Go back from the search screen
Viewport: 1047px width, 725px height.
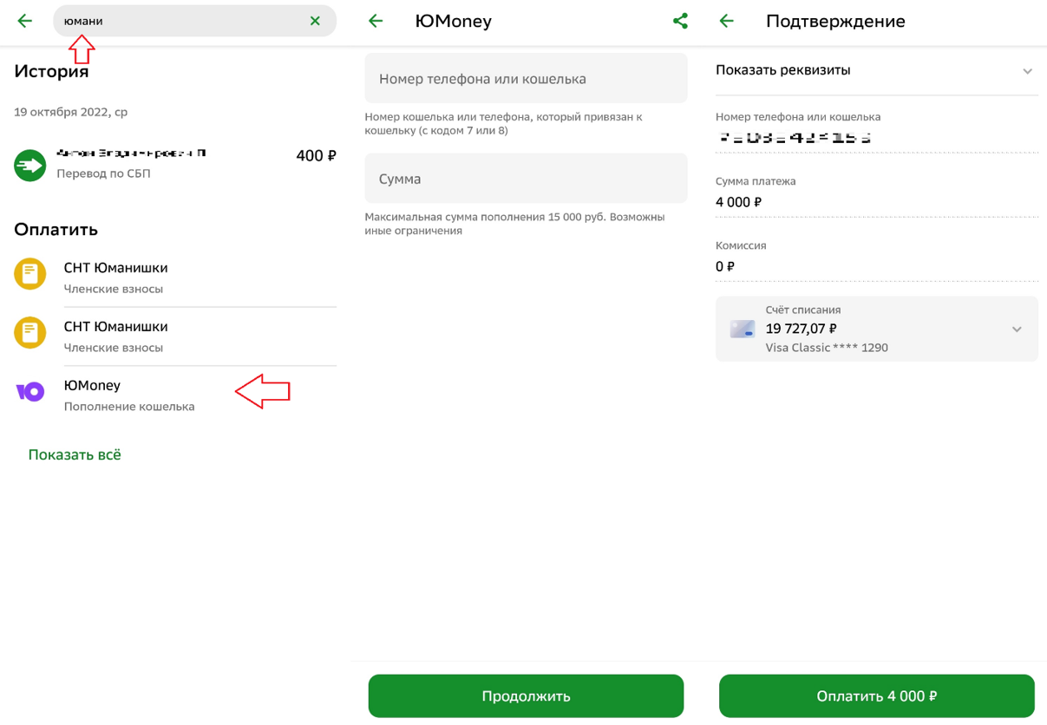(25, 21)
